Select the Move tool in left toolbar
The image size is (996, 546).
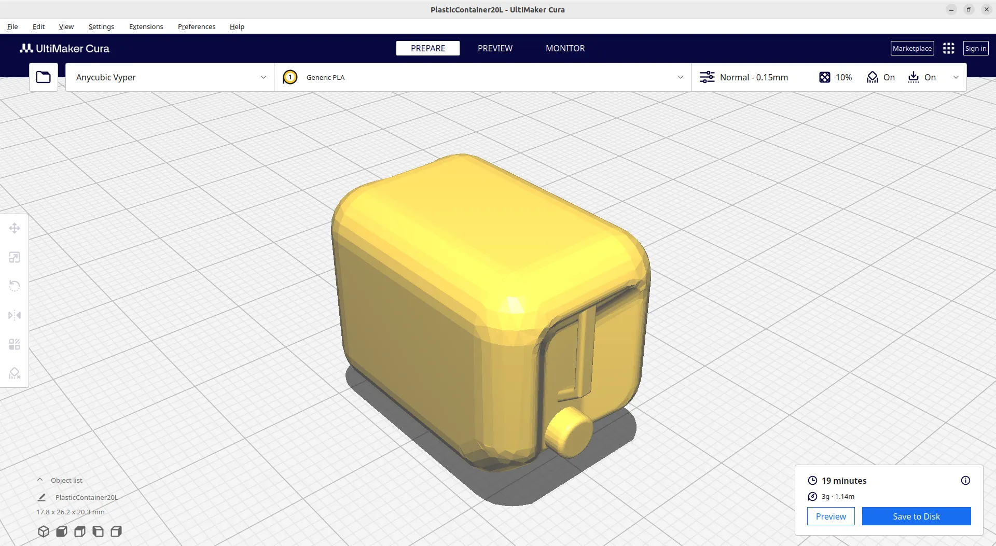15,228
